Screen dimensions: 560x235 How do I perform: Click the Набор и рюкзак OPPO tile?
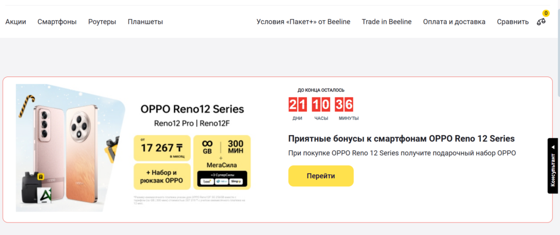pyautogui.click(x=162, y=177)
